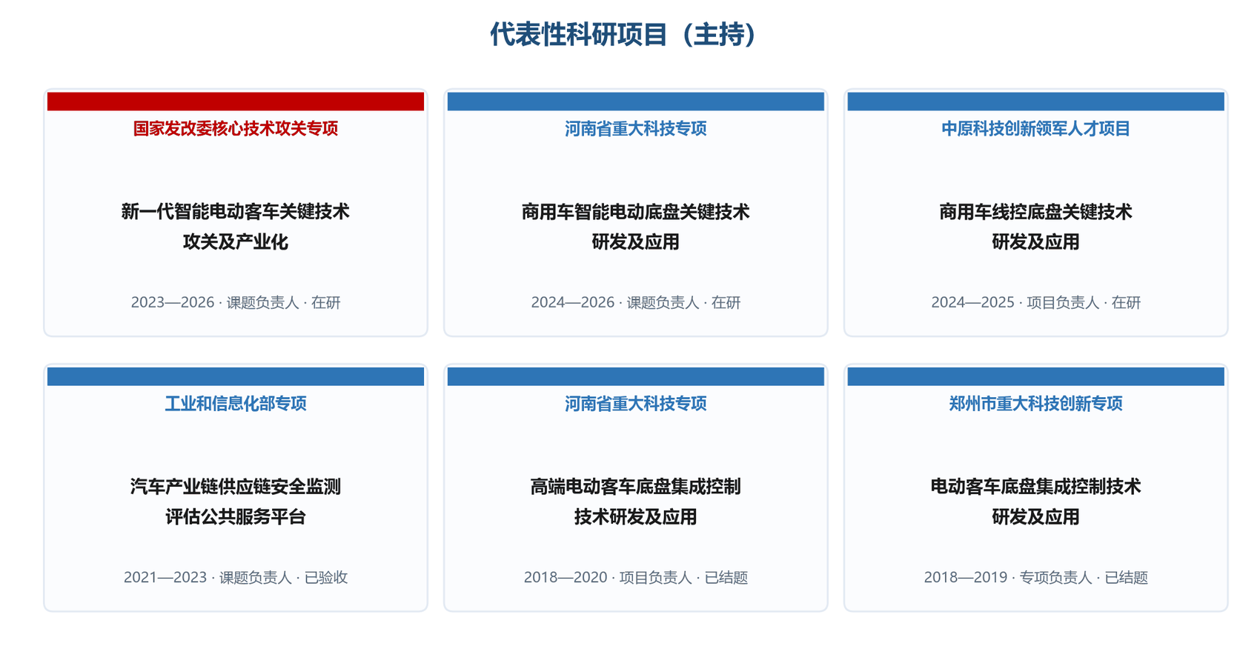The height and width of the screenshot is (666, 1260).
Task: Click the heading 代表性科研项目（主持）
Action: [x=623, y=35]
